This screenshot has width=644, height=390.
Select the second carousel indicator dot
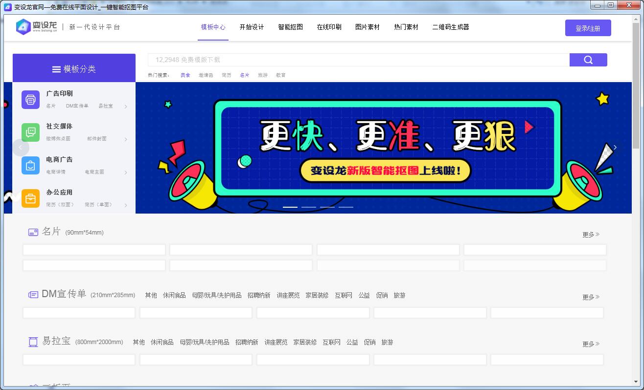click(x=309, y=207)
